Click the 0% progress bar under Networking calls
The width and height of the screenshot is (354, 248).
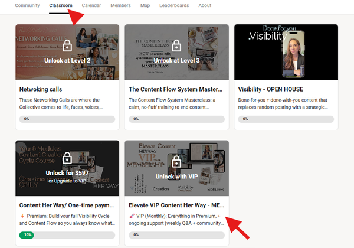[65, 119]
